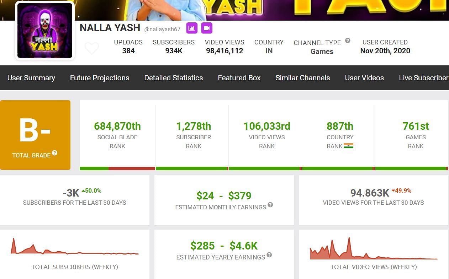The width and height of the screenshot is (449, 279).
Task: Open the NALLA YASH channel avatar
Action: pos(45,31)
